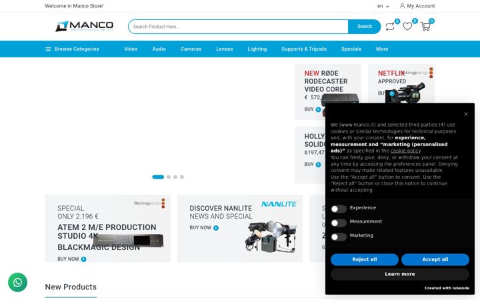Open the Audio category
The width and height of the screenshot is (480, 300).
point(159,49)
